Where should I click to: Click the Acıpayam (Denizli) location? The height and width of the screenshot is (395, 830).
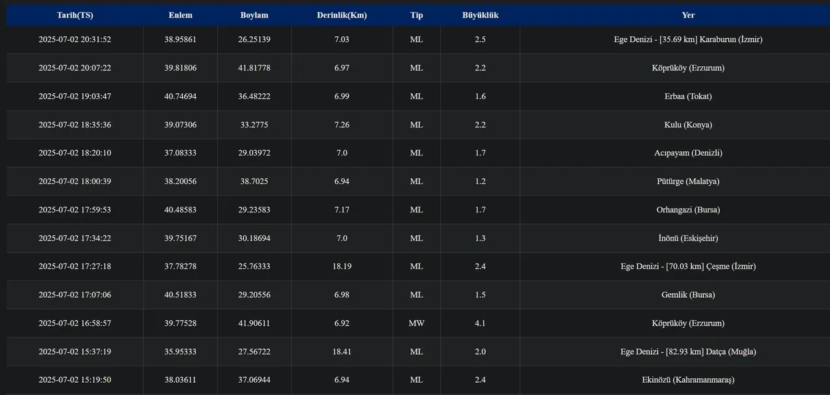pyautogui.click(x=688, y=153)
